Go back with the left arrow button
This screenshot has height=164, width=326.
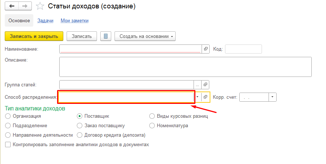pos(12,6)
